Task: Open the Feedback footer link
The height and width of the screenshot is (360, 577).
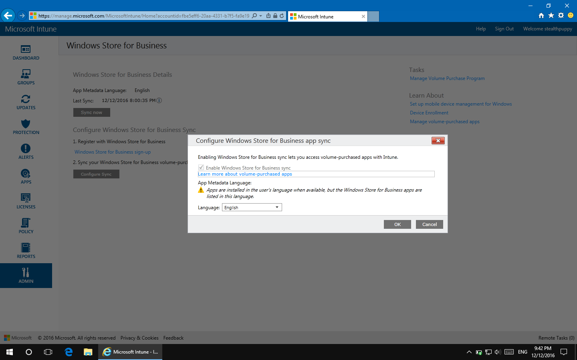Action: click(174, 338)
